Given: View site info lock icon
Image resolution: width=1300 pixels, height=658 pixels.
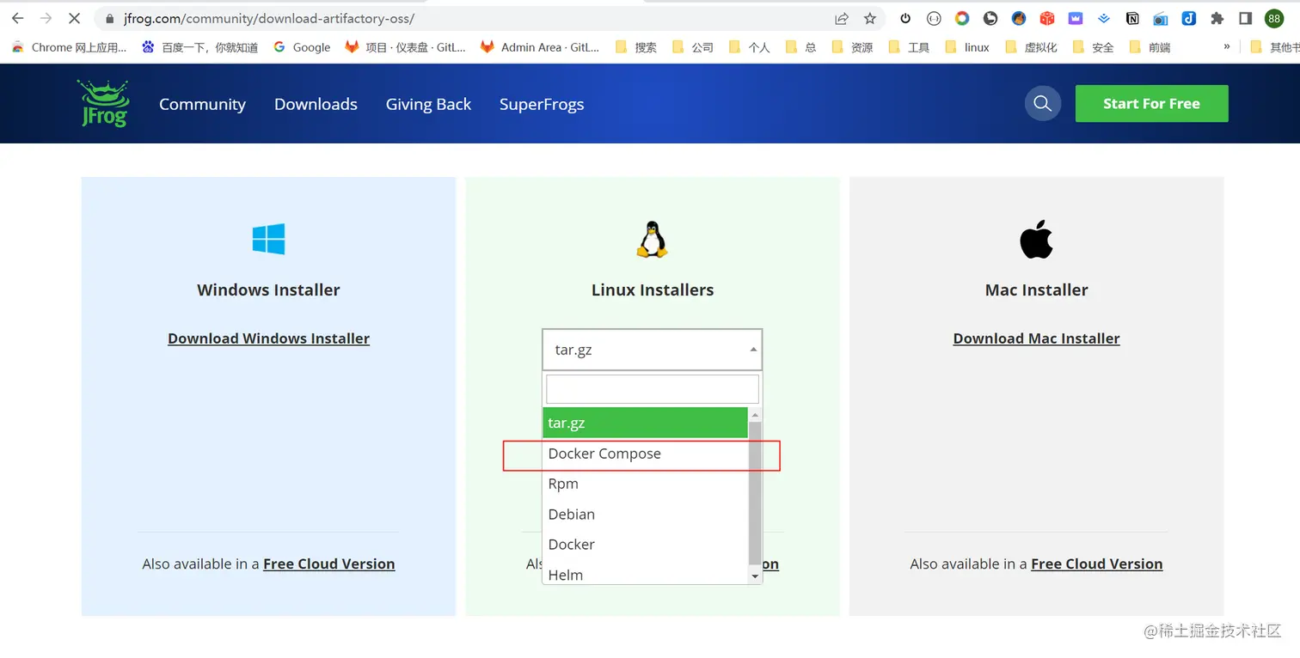Looking at the screenshot, I should point(109,18).
